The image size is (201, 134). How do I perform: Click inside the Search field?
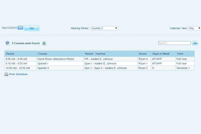(x=174, y=43)
